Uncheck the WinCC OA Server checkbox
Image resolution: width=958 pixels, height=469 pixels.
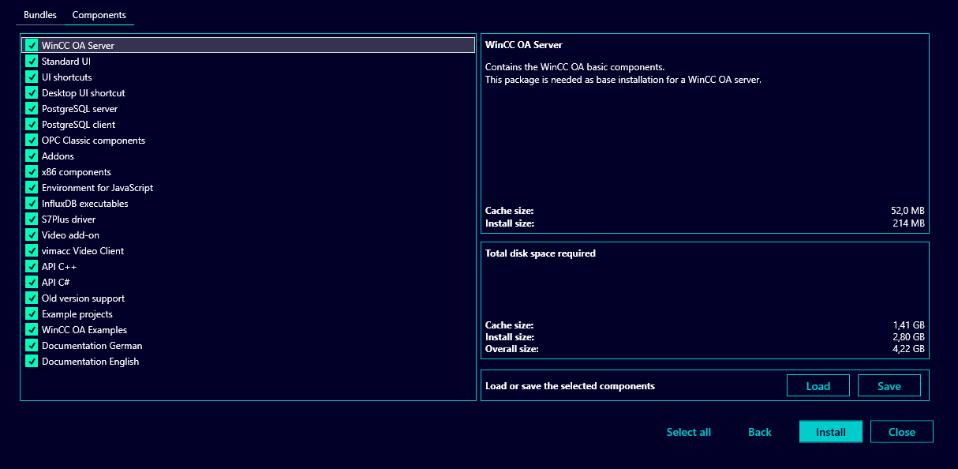pyautogui.click(x=32, y=46)
